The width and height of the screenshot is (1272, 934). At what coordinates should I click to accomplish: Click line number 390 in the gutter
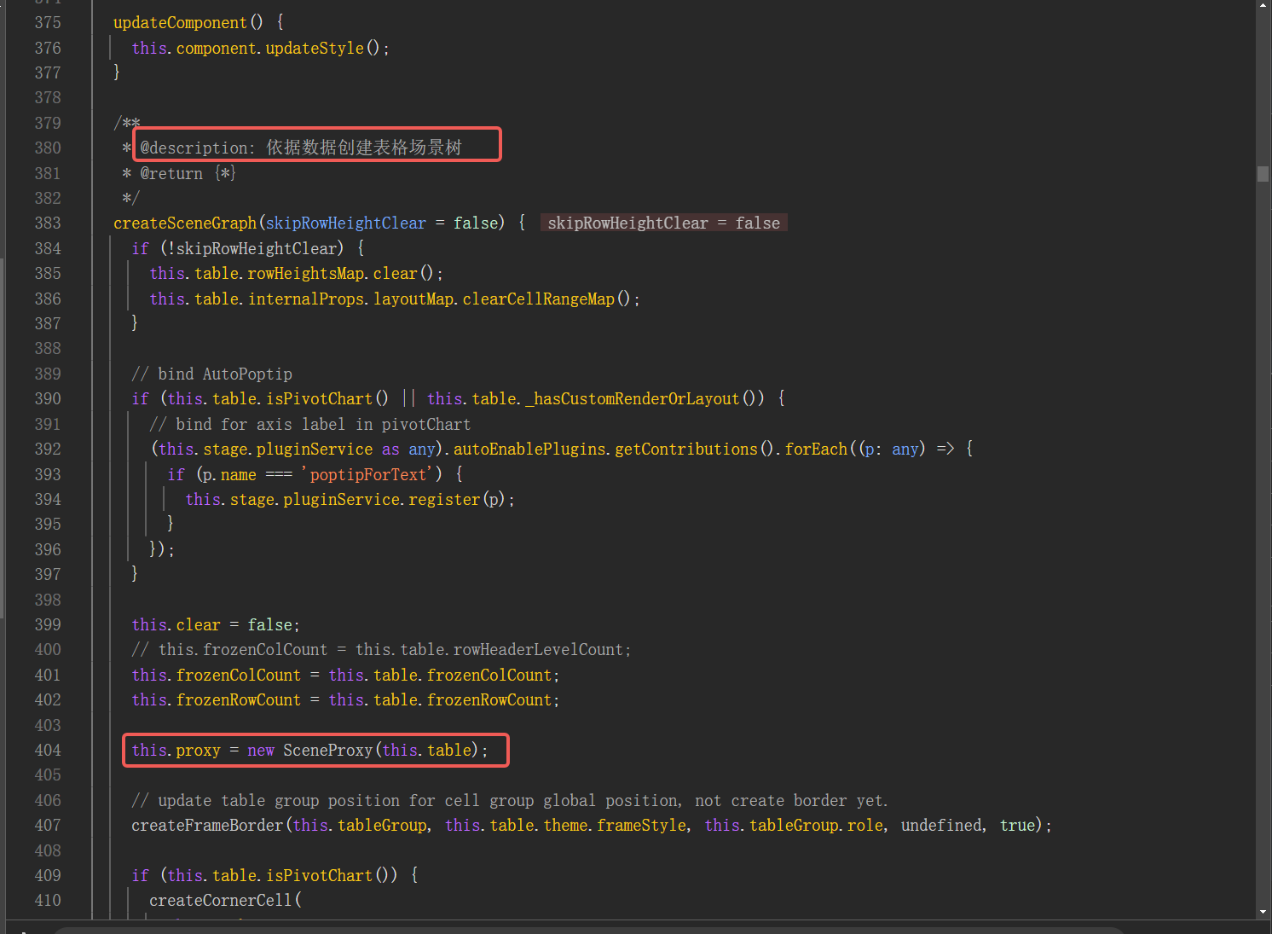click(48, 399)
